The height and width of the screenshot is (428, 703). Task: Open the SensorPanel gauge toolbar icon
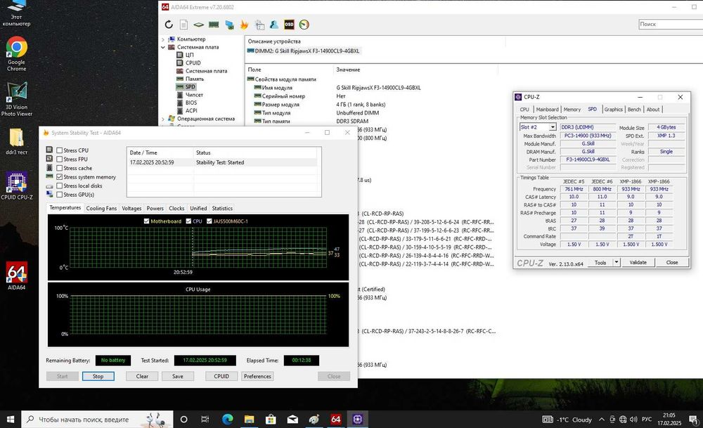304,25
